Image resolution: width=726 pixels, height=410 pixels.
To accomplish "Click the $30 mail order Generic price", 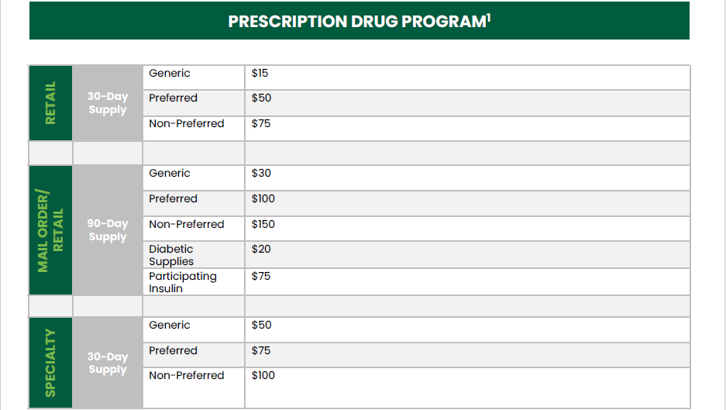I will 261,174.
